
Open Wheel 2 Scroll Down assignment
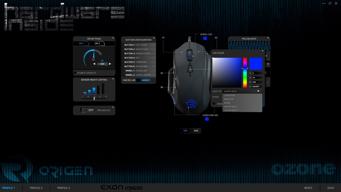pos(139,75)
